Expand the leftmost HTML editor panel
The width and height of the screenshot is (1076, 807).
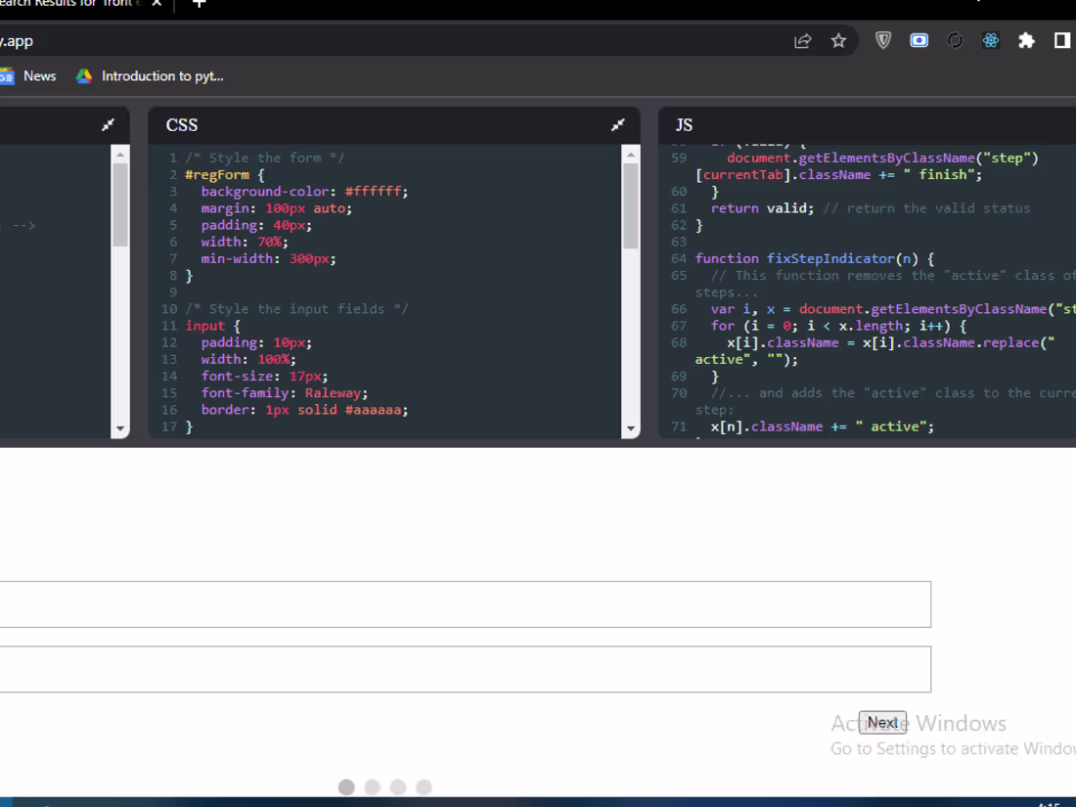click(x=108, y=124)
